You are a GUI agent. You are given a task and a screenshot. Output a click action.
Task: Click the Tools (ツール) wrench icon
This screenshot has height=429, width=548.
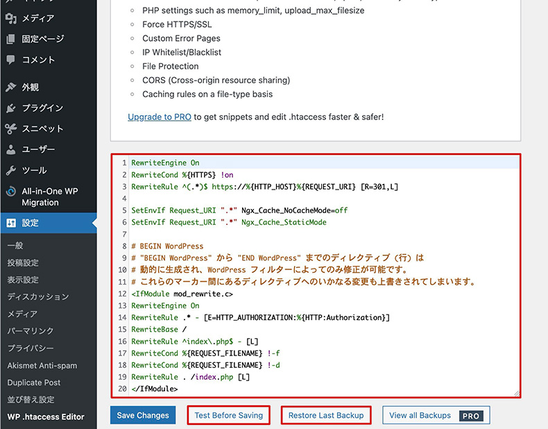click(x=10, y=170)
